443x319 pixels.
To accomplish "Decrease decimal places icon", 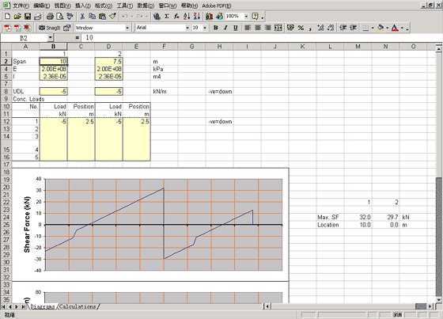I will [331, 28].
